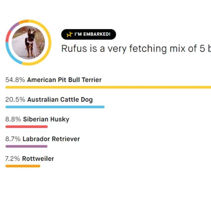Viewport: 211px width, 201px height.
Task: Click the orange segment atop the breed ring
Action: click(24, 22)
